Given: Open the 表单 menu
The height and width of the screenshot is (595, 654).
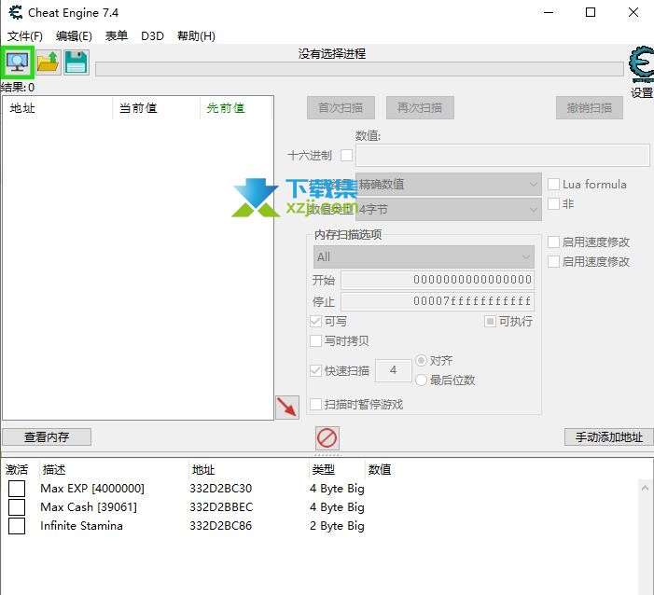Looking at the screenshot, I should pyautogui.click(x=117, y=36).
